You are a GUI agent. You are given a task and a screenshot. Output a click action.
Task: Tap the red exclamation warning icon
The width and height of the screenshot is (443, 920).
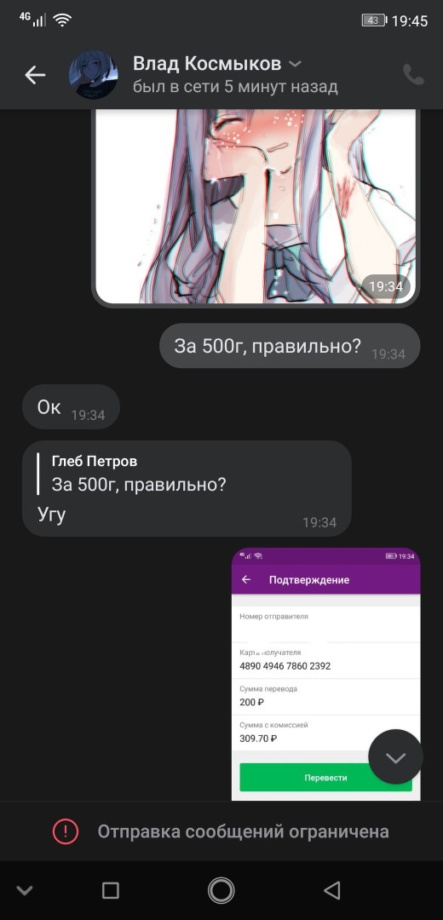(65, 831)
